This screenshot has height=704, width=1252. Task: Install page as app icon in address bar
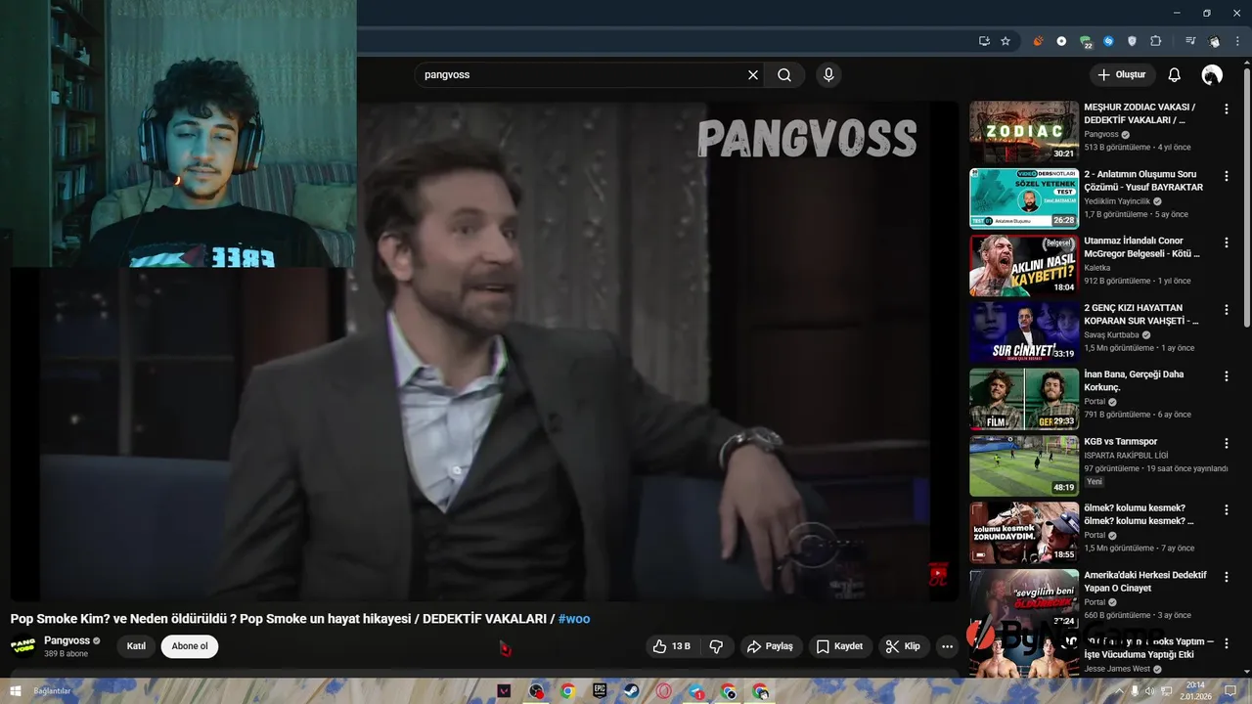[x=984, y=41]
